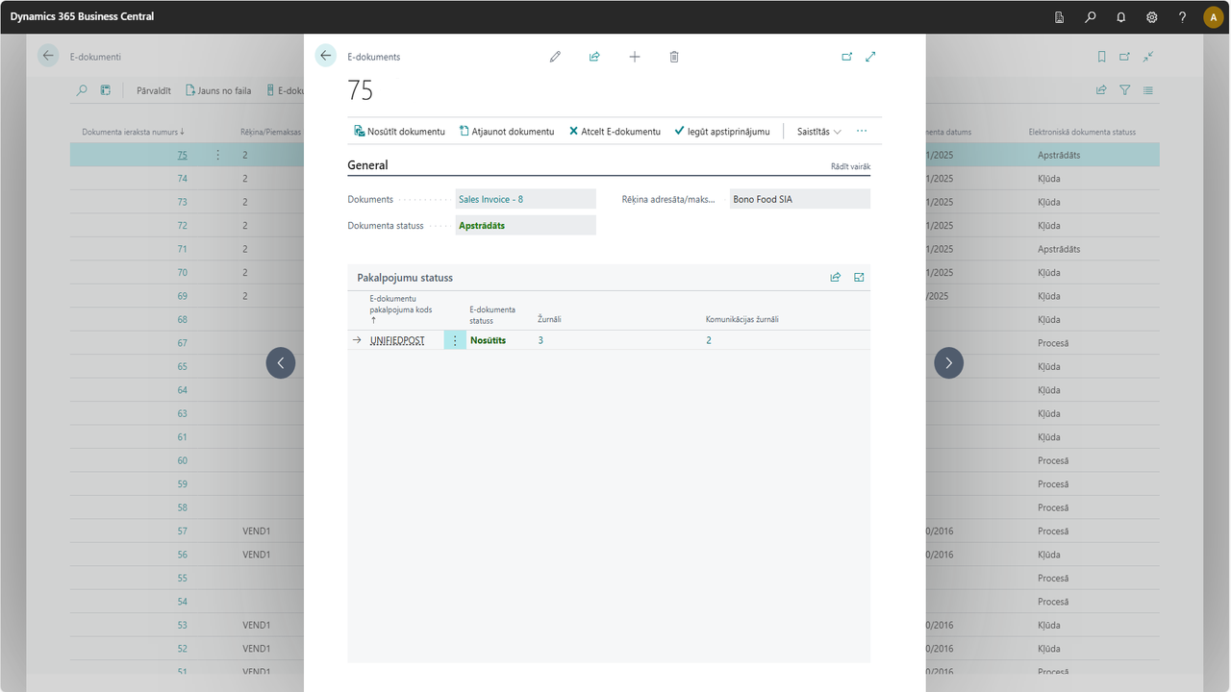This screenshot has height=692, width=1231.
Task: Click Rādīt vairāk in General section
Action: point(850,166)
